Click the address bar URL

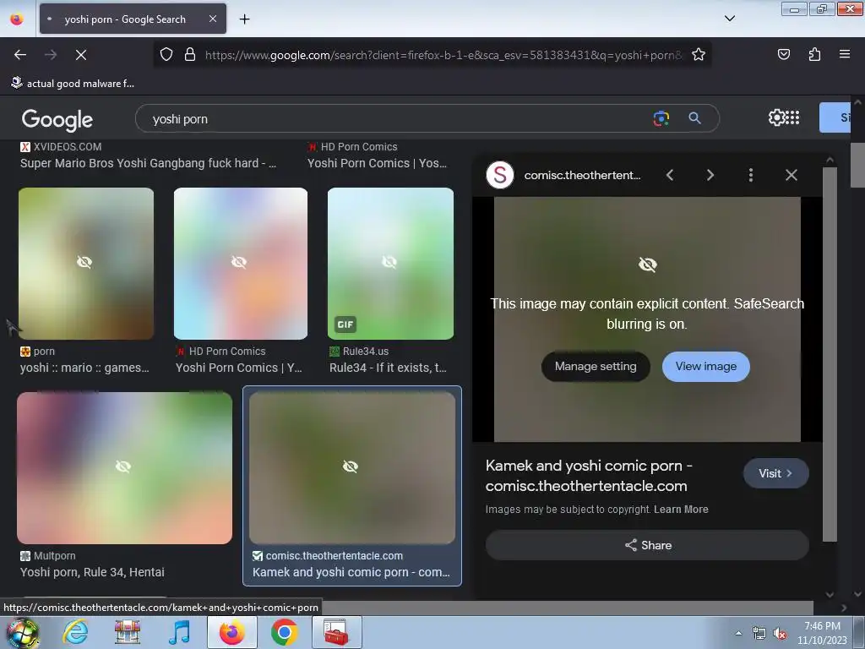443,55
